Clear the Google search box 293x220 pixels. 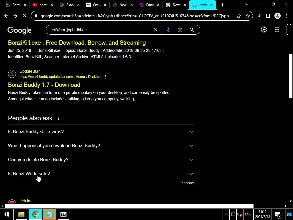point(155,30)
